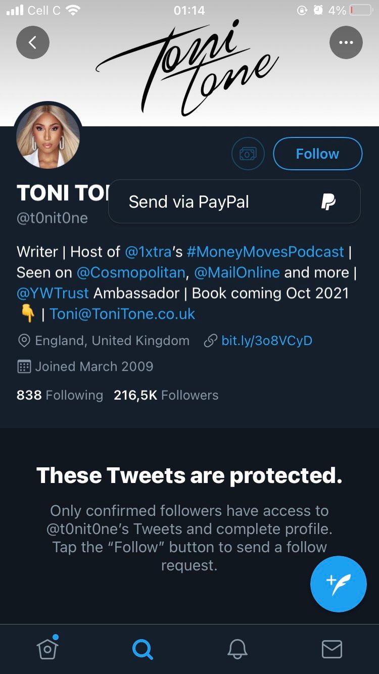Tap Toni's profile picture
Viewport: 379px width, 674px height.
pos(48,135)
